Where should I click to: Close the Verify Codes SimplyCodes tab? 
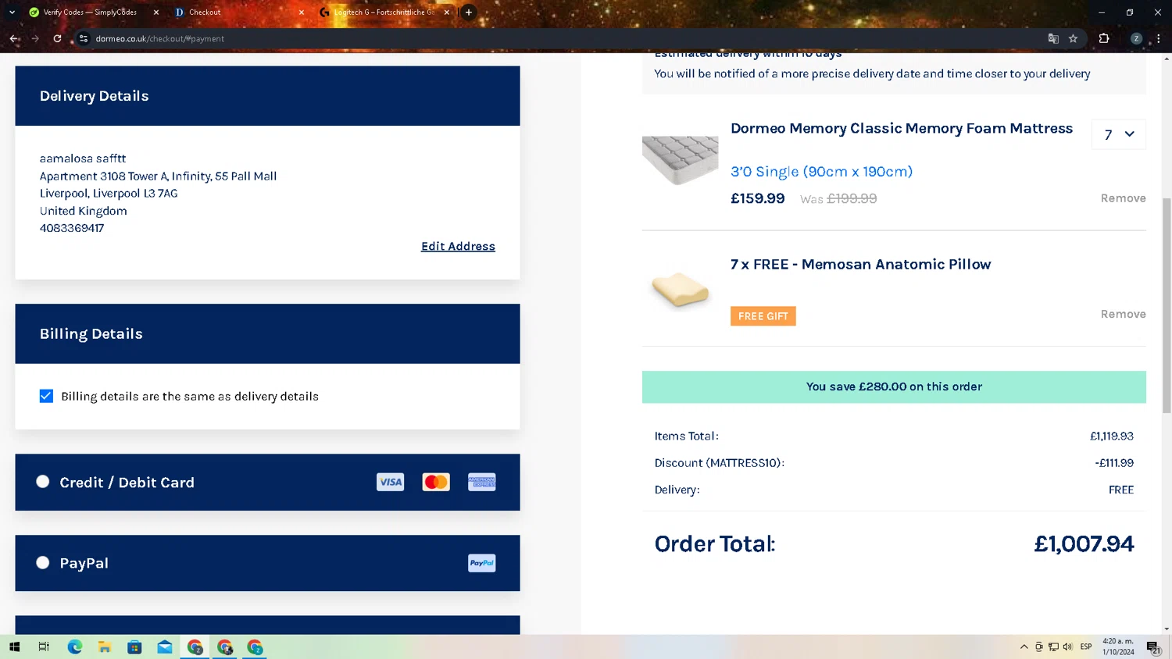click(x=156, y=12)
